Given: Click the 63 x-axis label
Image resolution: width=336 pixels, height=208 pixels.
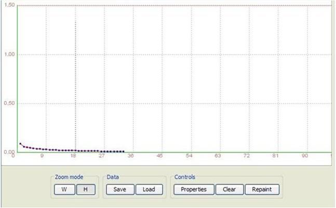Looking at the screenshot, I should point(218,156).
